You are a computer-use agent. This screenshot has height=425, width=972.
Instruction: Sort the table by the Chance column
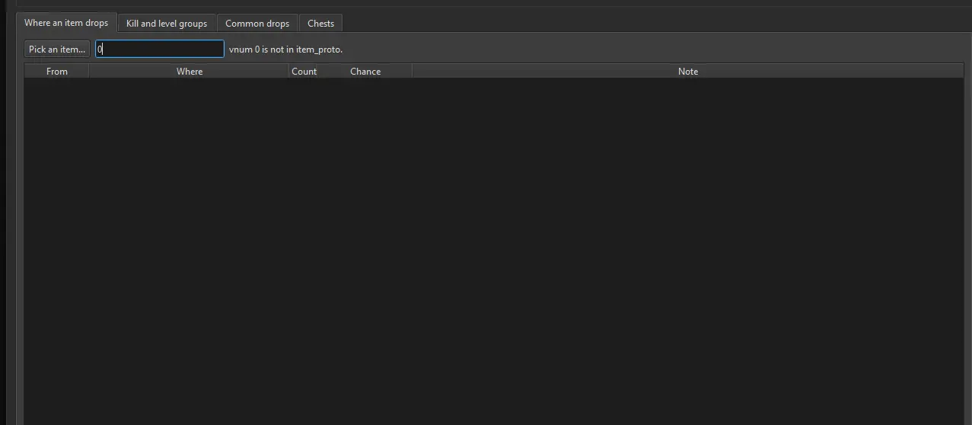pyautogui.click(x=365, y=71)
